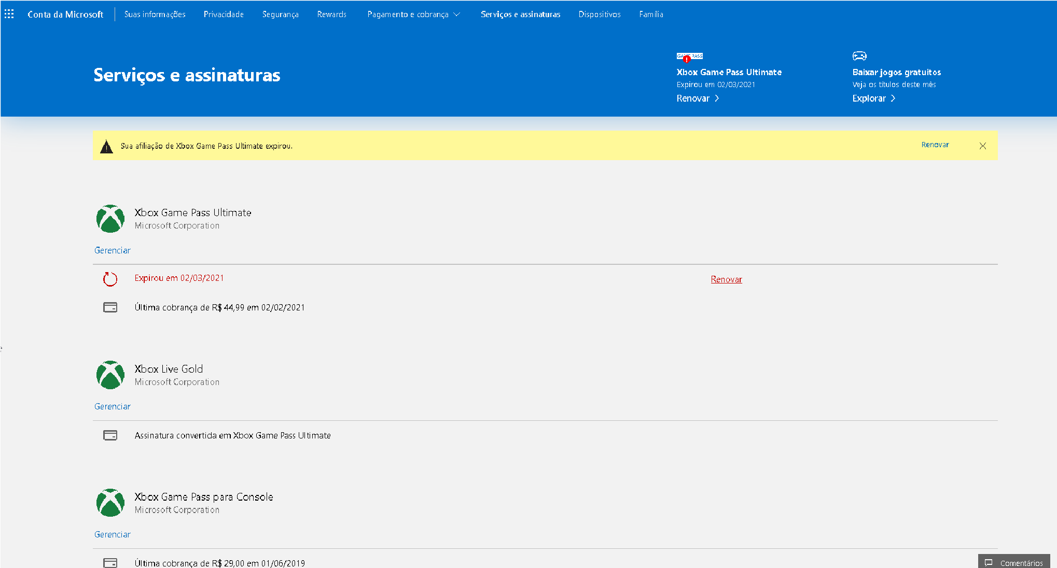Click Renovar in the yellow warning banner
The height and width of the screenshot is (568, 1057).
935,145
